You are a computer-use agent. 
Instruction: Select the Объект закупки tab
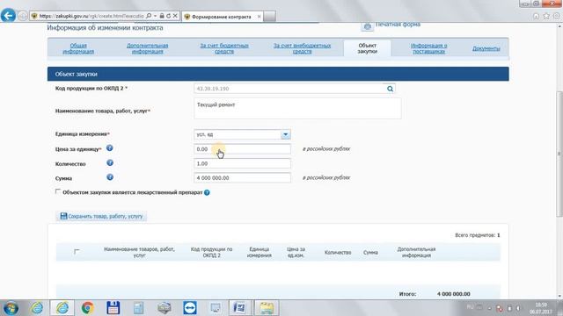click(x=367, y=48)
